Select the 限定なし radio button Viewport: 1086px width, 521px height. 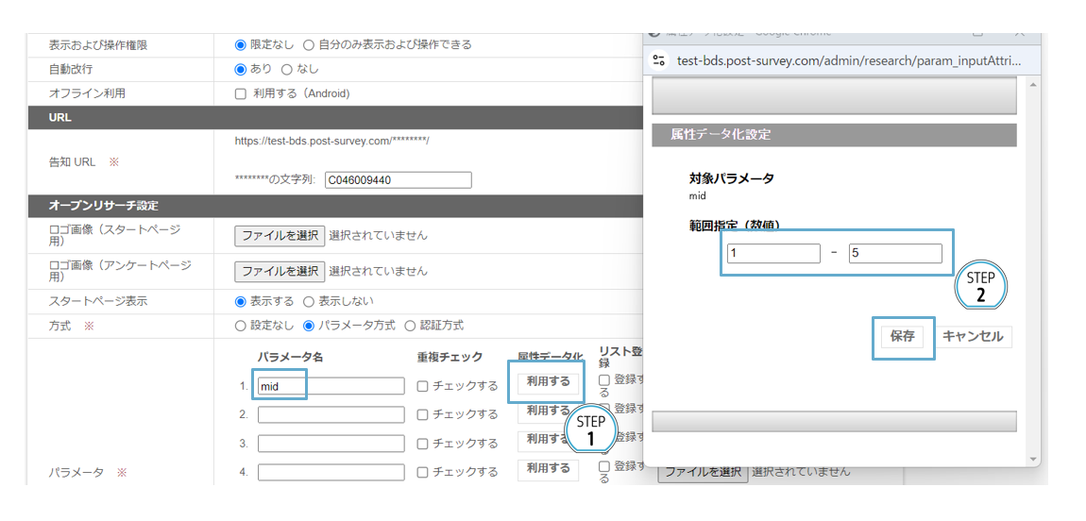[241, 44]
